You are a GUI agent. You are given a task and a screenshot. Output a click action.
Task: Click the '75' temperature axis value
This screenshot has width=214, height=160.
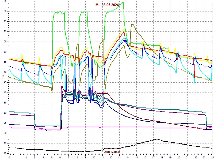point(5,22)
